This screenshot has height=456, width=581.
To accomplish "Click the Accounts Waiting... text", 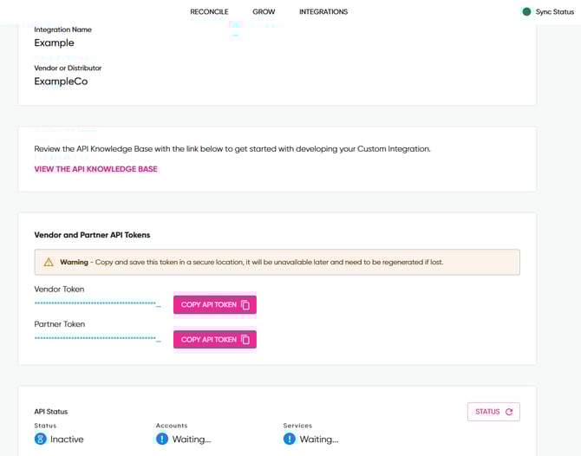I will pyautogui.click(x=192, y=440).
